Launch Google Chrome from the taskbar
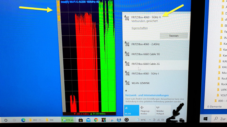 click(96, 120)
